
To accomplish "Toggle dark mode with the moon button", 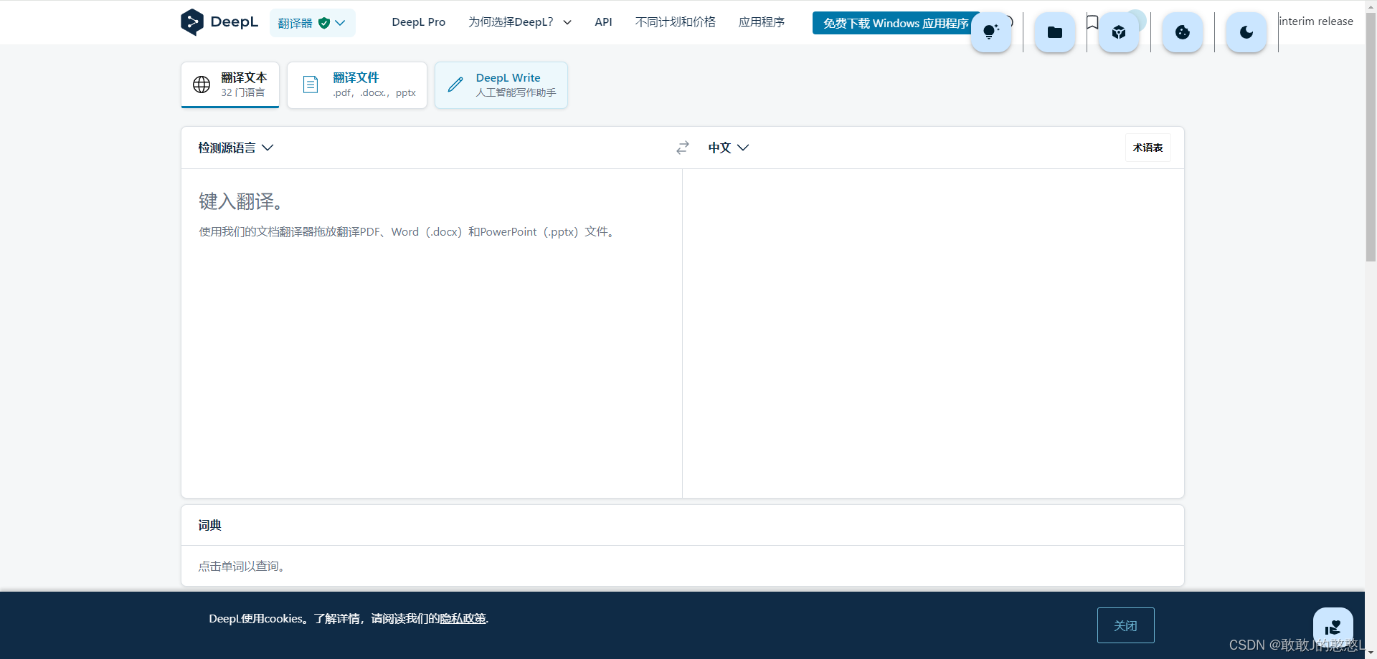I will pyautogui.click(x=1246, y=32).
